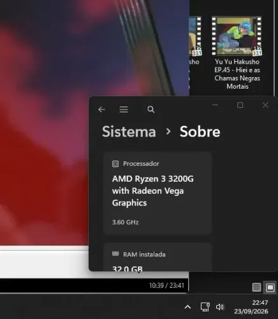Select the 3.60 GHz value
The image size is (278, 319).
[126, 222]
